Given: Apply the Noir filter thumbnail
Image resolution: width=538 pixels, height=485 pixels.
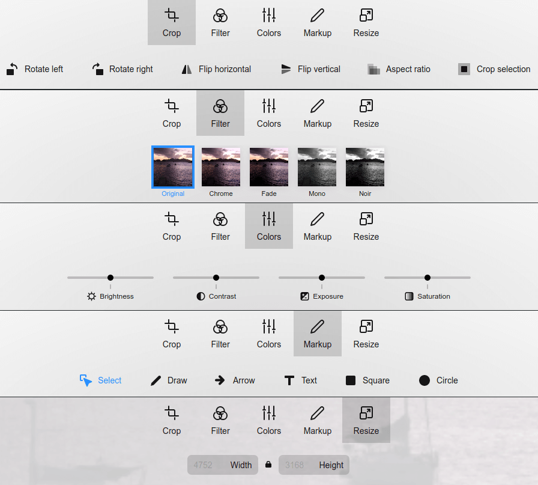Looking at the screenshot, I should click(365, 167).
